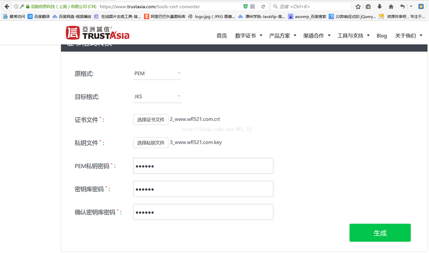This screenshot has height=253, width=429.
Task: Open the 百度翻译 bookmark
Action: pos(39,17)
